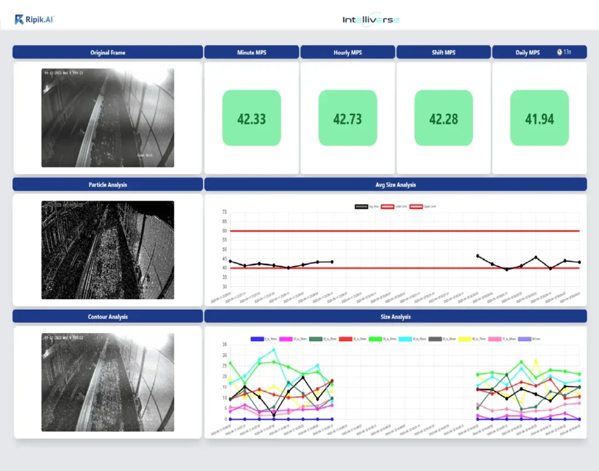Hide the blue 0_to_10mm series swatch
This screenshot has height=471, width=599.
[257, 339]
